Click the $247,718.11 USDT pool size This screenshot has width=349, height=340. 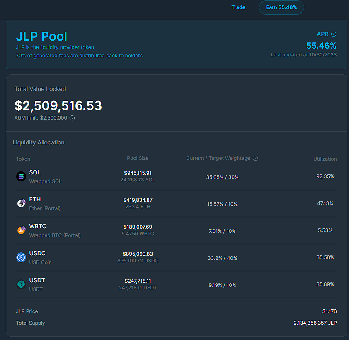tap(138, 281)
